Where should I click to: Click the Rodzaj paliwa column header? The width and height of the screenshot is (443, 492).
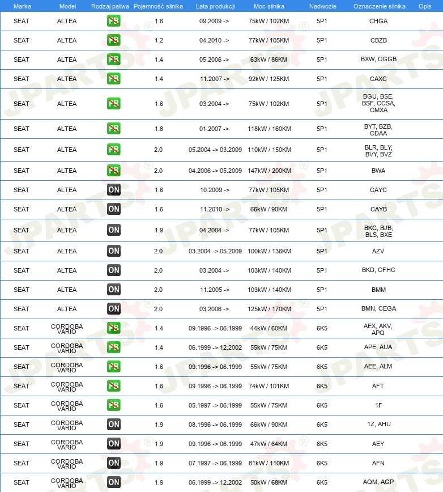110,6
